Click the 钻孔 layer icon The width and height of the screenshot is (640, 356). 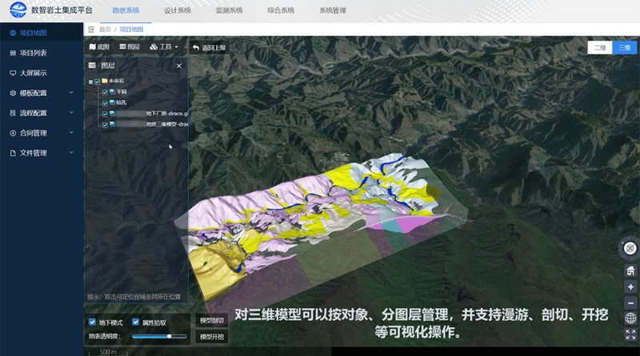tap(112, 102)
